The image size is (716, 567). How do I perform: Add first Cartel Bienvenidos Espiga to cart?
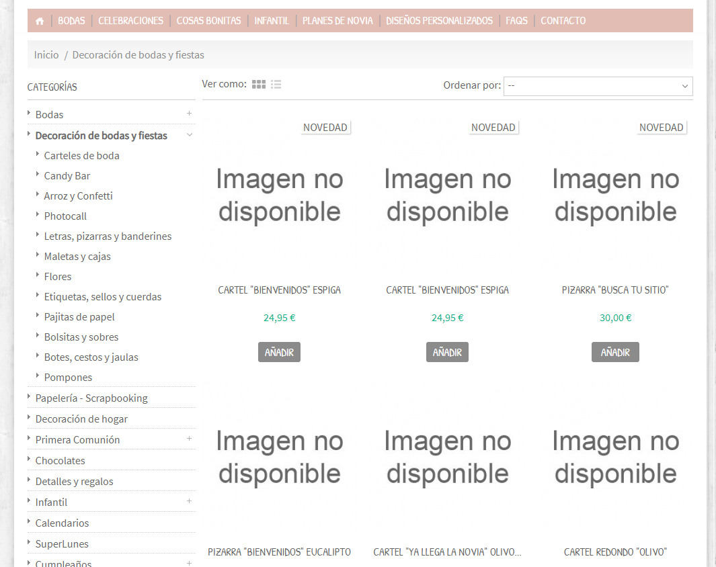279,352
